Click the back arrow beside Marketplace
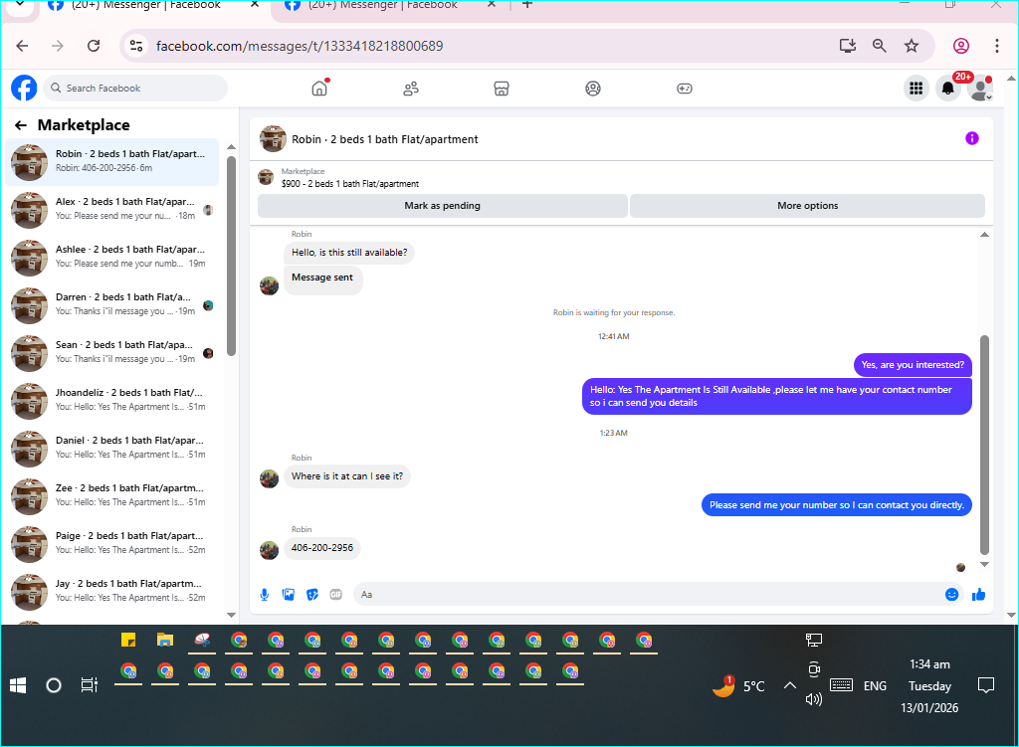Image resolution: width=1019 pixels, height=747 pixels. pos(21,125)
